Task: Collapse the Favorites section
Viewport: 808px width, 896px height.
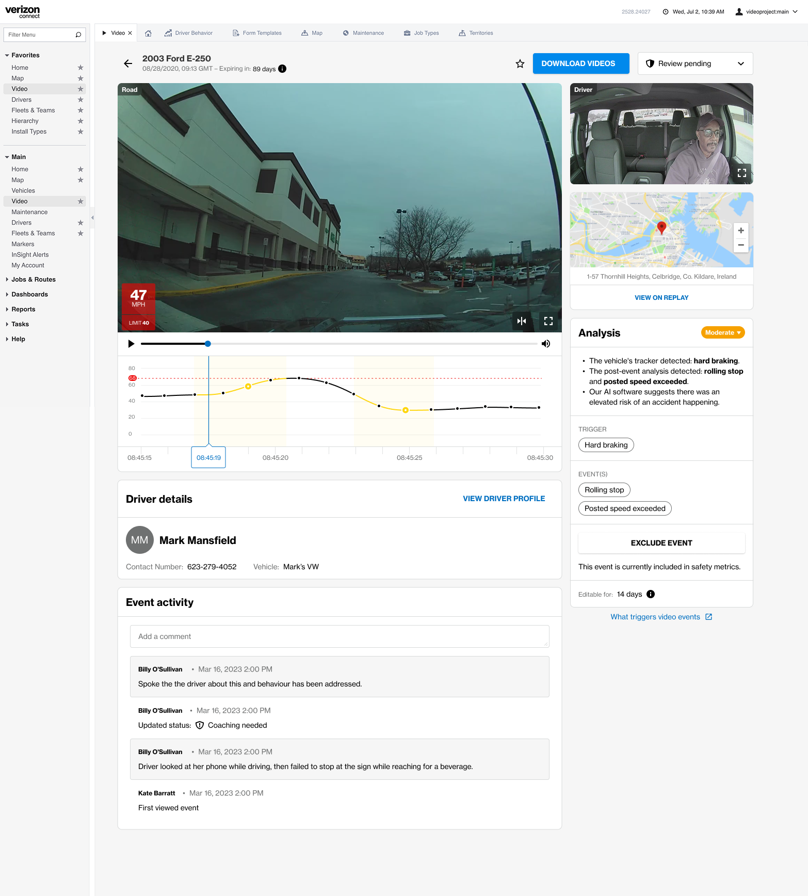Action: pos(7,55)
